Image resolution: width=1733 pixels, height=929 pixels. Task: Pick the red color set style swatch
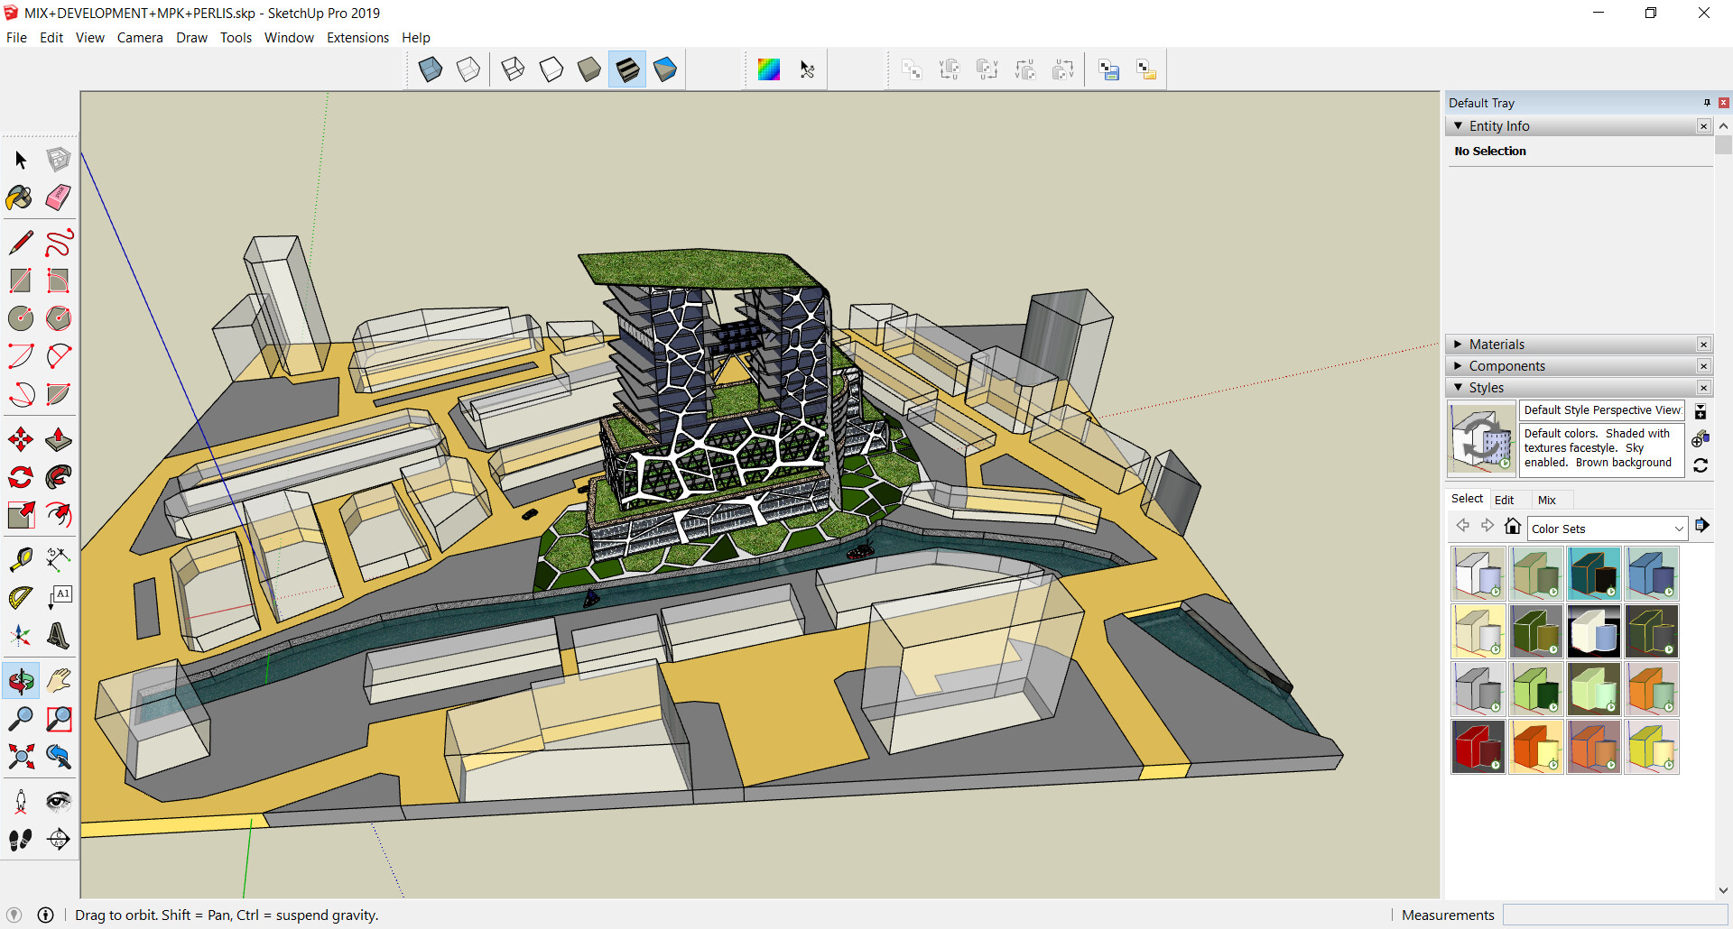point(1478,747)
